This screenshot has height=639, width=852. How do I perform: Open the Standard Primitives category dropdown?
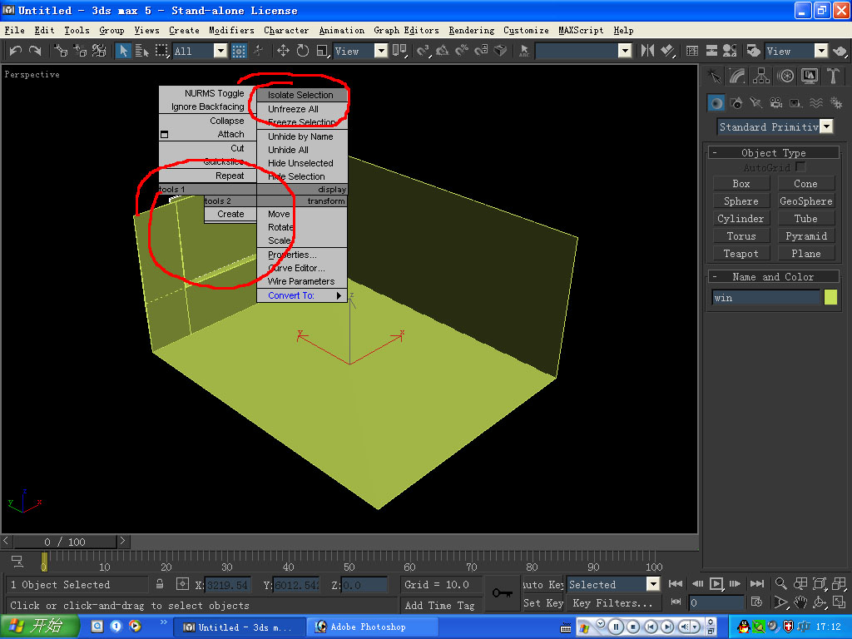click(826, 126)
